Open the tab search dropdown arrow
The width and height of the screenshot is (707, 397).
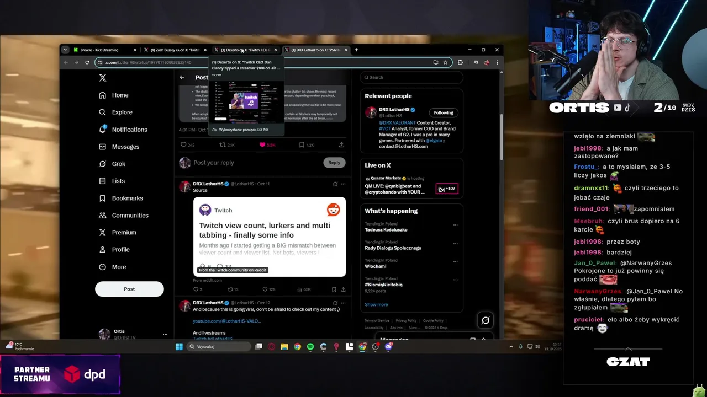tap(65, 50)
